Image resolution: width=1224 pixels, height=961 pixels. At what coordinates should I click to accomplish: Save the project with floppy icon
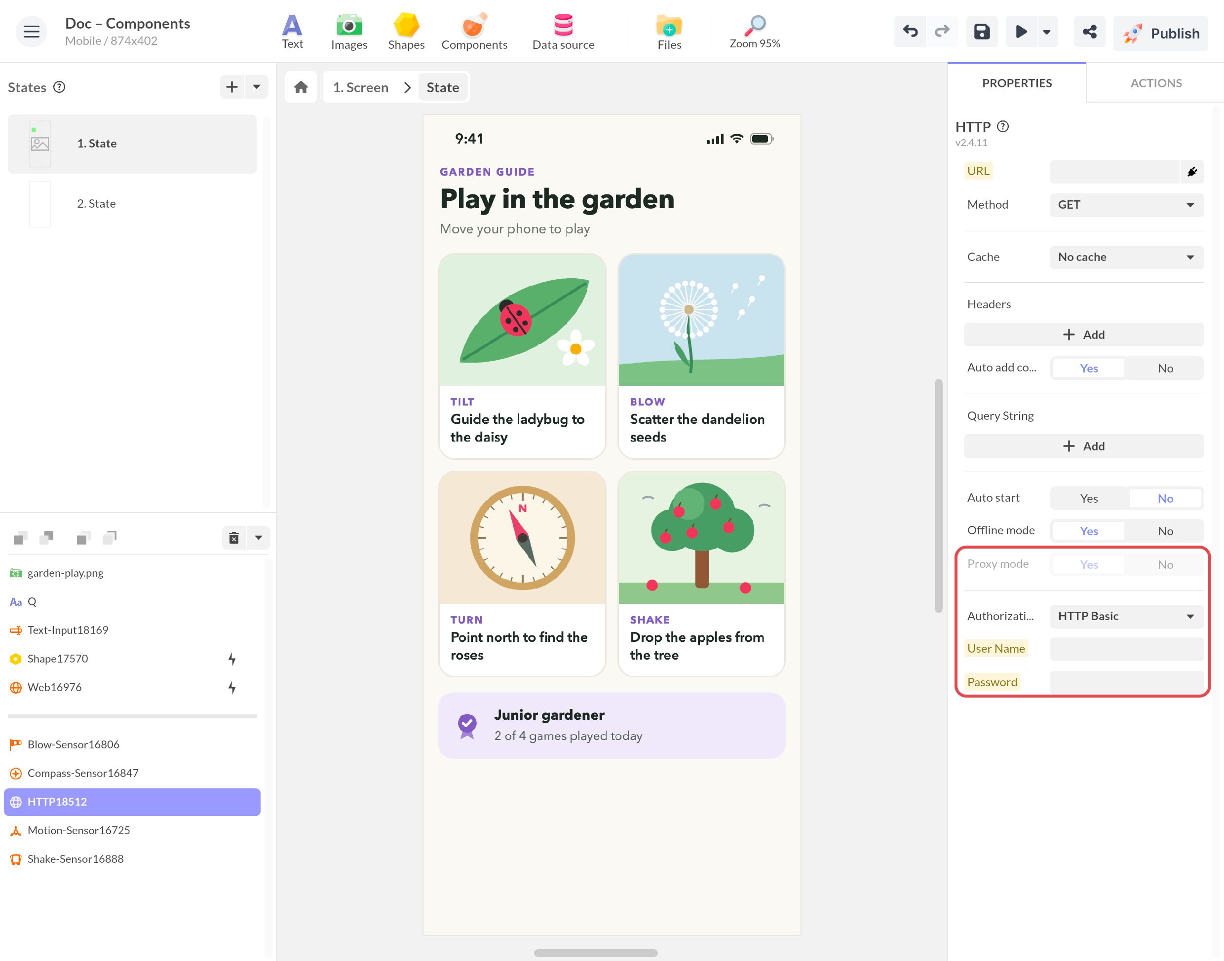(x=982, y=32)
